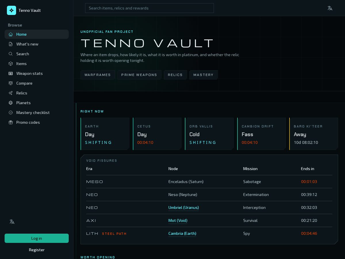Open Planets page
This screenshot has width=345, height=259.
click(37, 103)
